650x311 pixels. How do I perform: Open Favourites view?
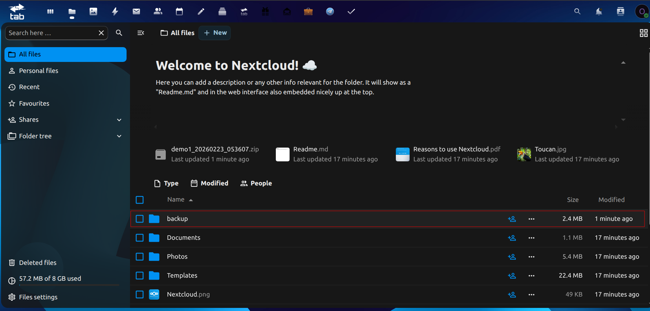point(65,104)
